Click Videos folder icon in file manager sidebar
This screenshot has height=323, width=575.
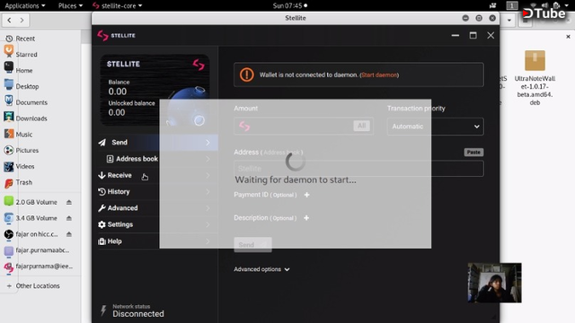coord(8,167)
